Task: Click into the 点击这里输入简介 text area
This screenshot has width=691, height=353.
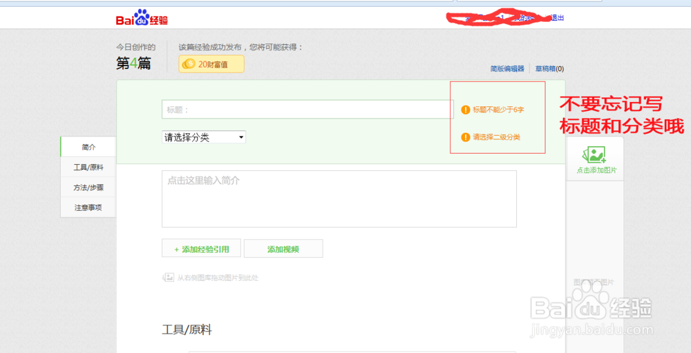Action: pos(339,199)
